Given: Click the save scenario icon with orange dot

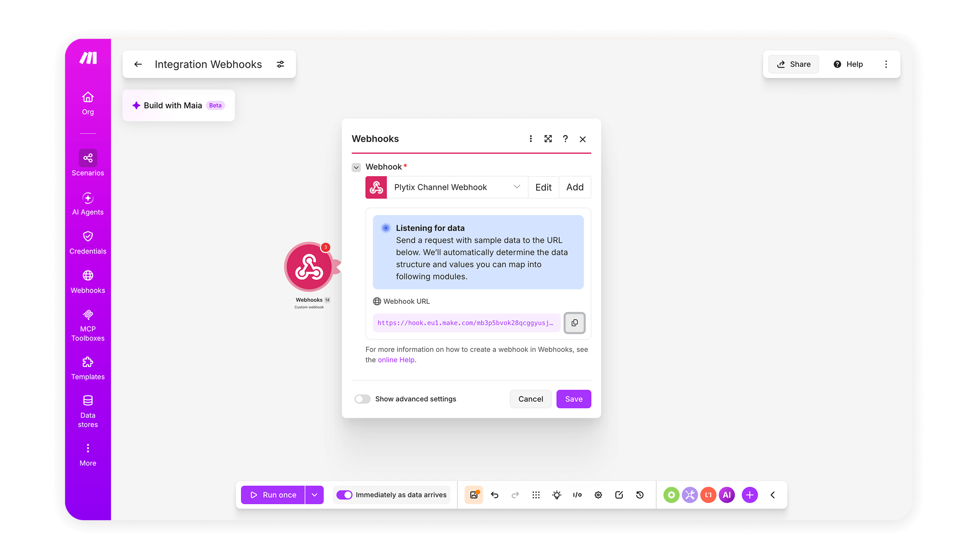Looking at the screenshot, I should click(x=474, y=495).
